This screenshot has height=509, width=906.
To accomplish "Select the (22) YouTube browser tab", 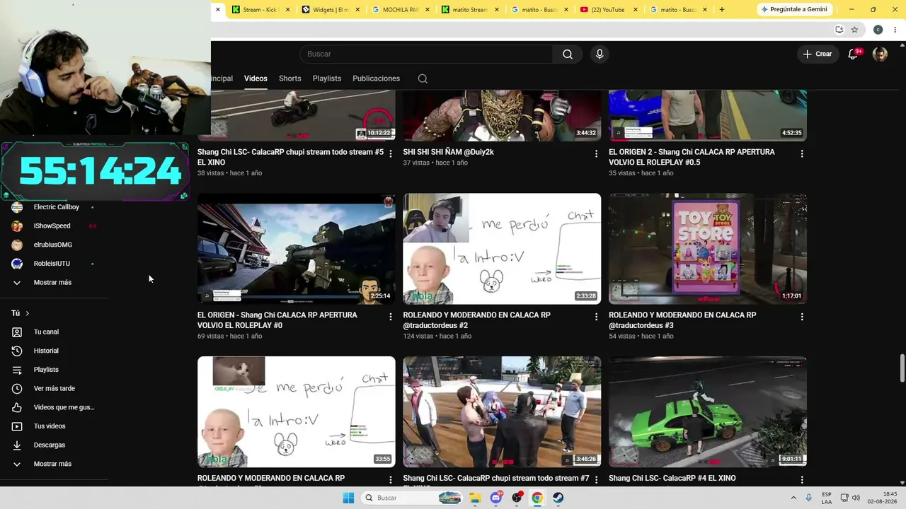I will click(x=609, y=9).
